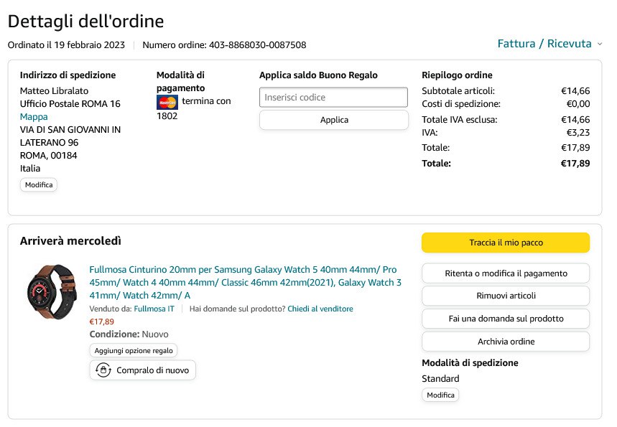Screen dimensions: 617x427
Task: Expand the Fattura / Ricevuta dropdown
Action: (x=544, y=44)
